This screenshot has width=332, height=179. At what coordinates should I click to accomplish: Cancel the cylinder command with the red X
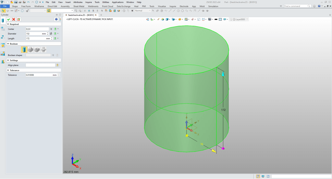14,19
